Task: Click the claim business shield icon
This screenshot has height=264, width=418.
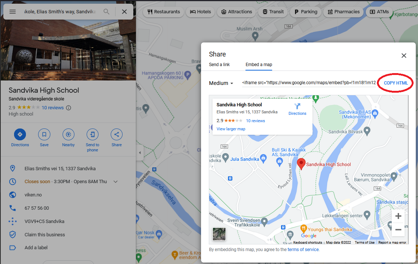Action: [13, 234]
